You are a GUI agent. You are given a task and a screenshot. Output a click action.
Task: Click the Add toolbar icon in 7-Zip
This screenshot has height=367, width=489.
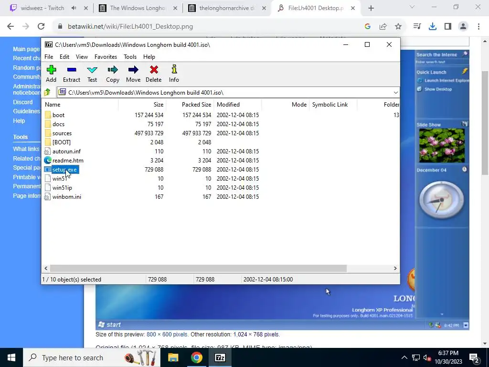point(51,70)
